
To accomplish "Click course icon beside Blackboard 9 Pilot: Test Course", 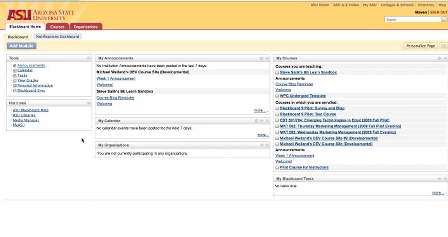I will 277,114.
